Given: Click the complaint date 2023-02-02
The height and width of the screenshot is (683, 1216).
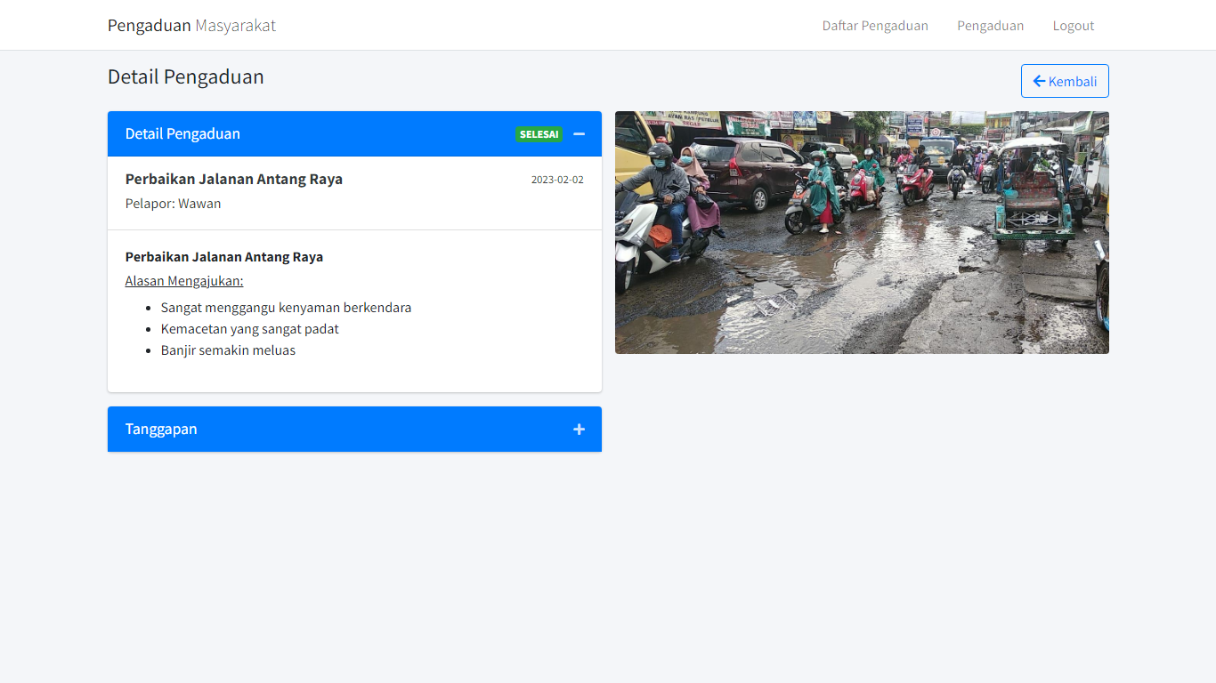Looking at the screenshot, I should tap(557, 179).
